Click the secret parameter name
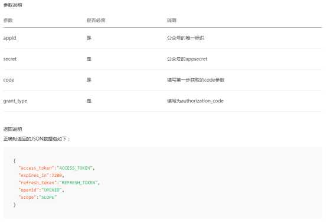 pos(10,59)
